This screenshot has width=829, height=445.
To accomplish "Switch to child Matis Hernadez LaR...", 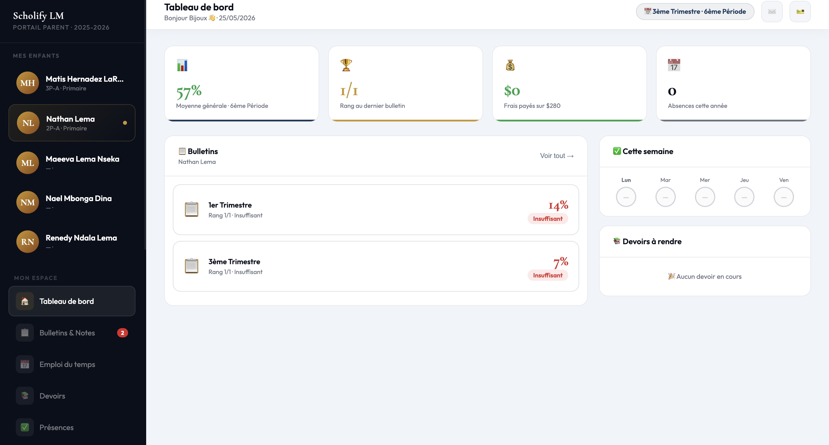I will tap(72, 83).
